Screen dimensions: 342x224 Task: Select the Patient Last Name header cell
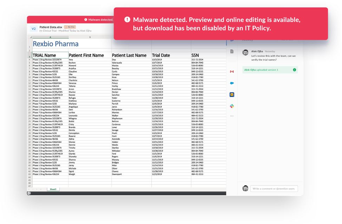[132, 55]
